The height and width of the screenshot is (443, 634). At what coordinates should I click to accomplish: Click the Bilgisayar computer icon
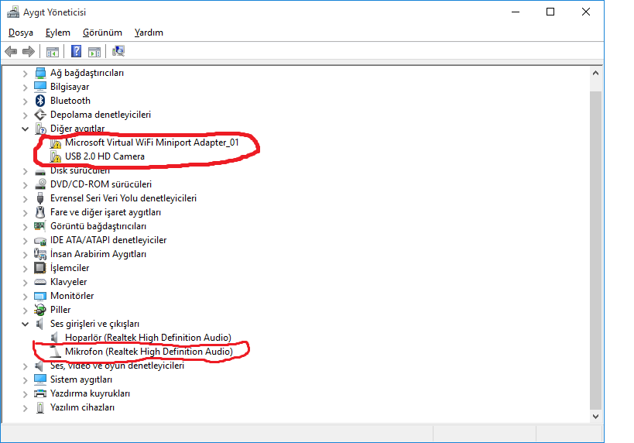pyautogui.click(x=40, y=87)
